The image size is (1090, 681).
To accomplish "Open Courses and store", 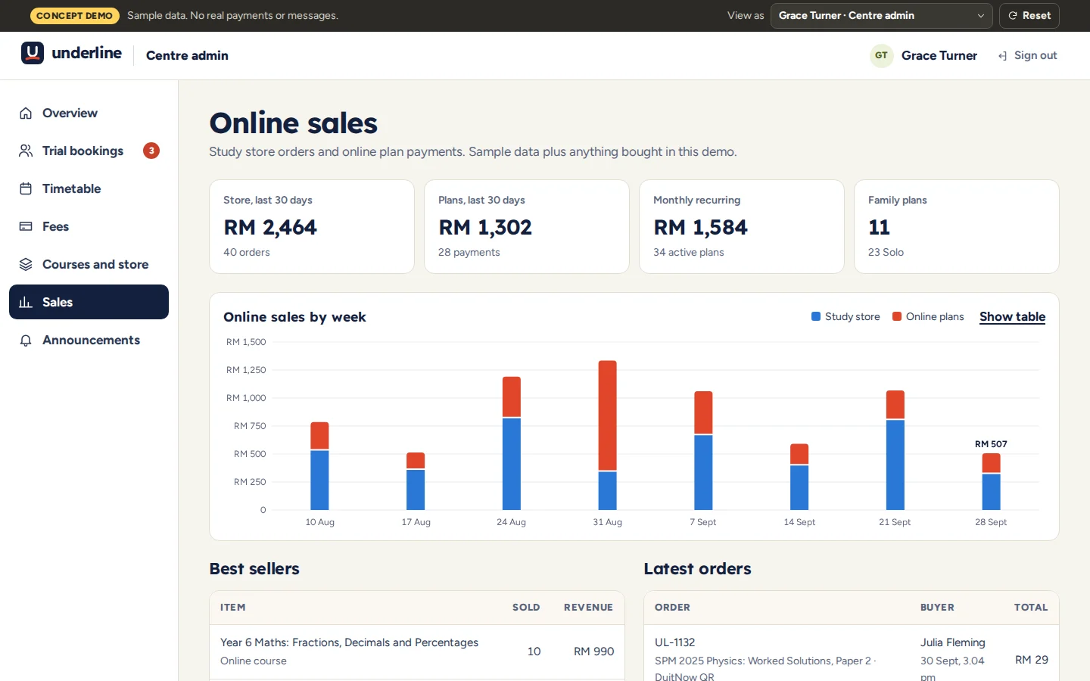I will (x=89, y=264).
